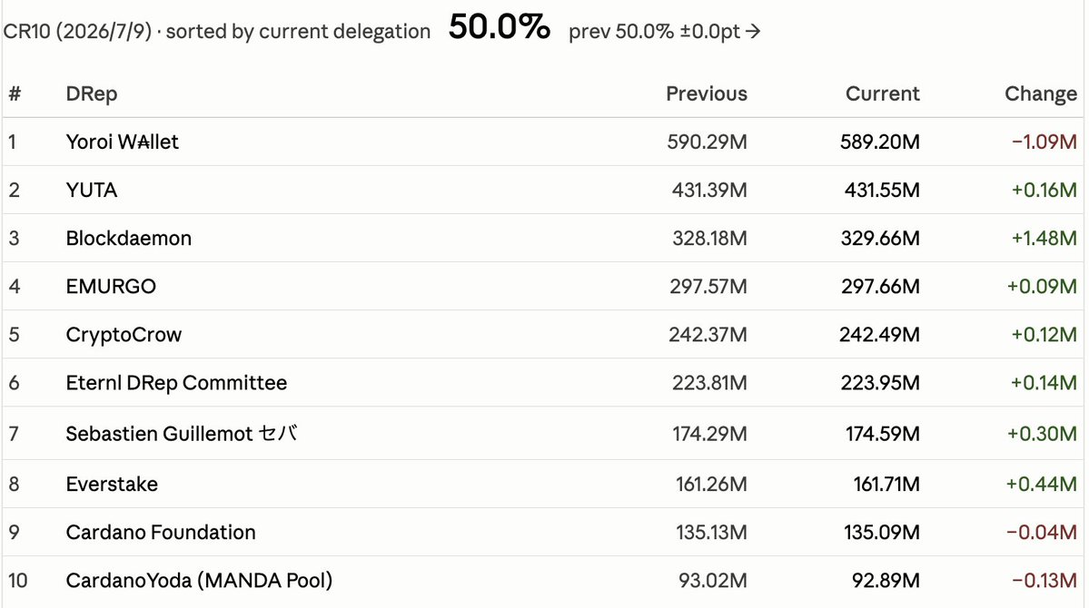Click the arrow icon after prev 50.0%
This screenshot has height=608, width=1089.
point(753,31)
